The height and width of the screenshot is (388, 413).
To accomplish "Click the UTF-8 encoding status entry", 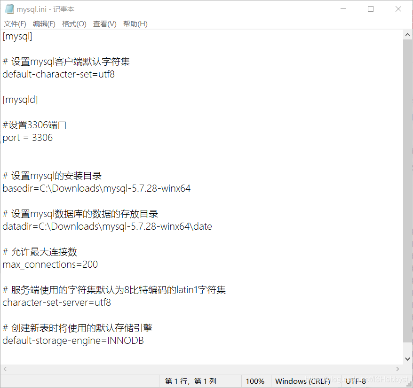I will pyautogui.click(x=356, y=381).
